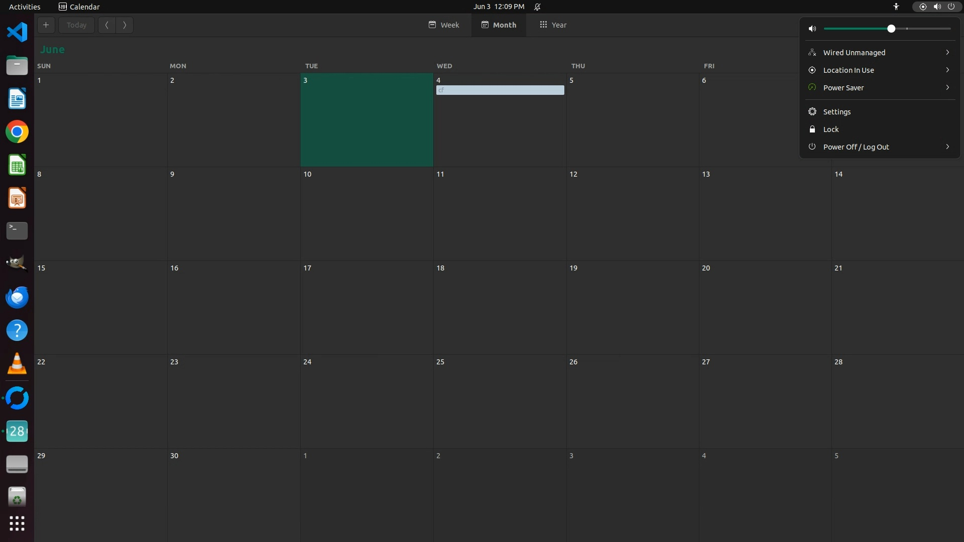Go to previous month with left arrow
964x542 pixels.
click(107, 25)
